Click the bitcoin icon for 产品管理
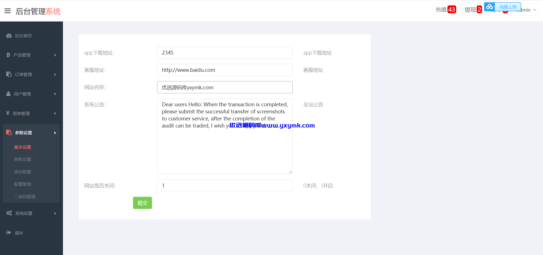Image resolution: width=543 pixels, height=255 pixels. [x=8, y=55]
